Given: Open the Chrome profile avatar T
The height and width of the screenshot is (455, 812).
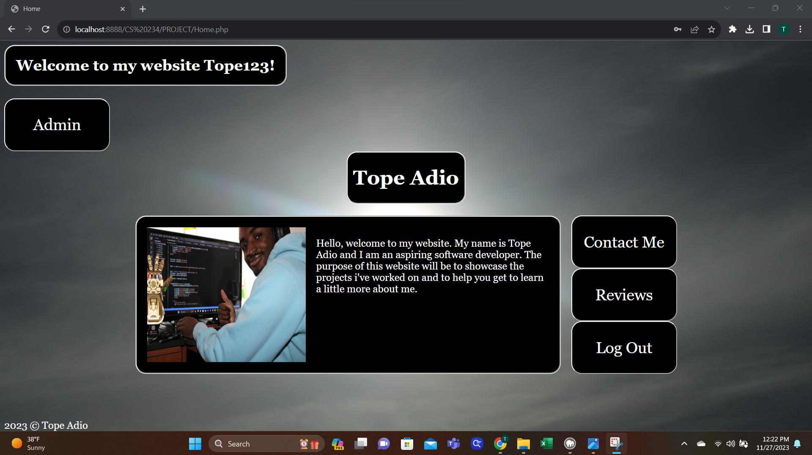Looking at the screenshot, I should click(x=784, y=29).
